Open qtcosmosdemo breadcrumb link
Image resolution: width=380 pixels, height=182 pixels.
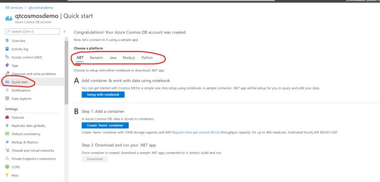(x=41, y=8)
